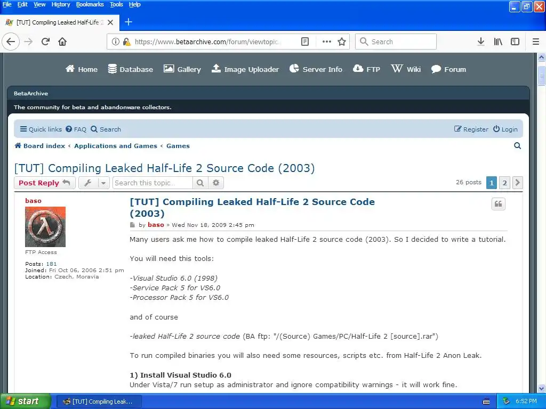546x409 pixels.
Task: Open FTP in the site navigation
Action: pos(366,69)
